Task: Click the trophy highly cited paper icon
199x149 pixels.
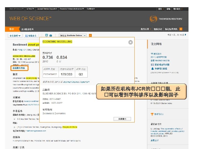Action: coord(152,114)
